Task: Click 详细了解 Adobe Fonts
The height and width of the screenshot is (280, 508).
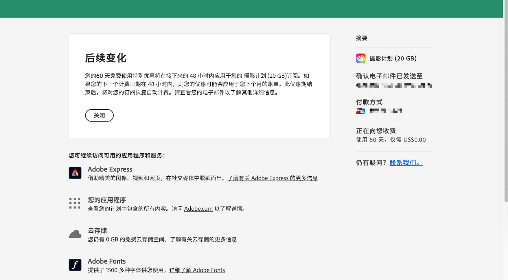Action: click(x=197, y=270)
